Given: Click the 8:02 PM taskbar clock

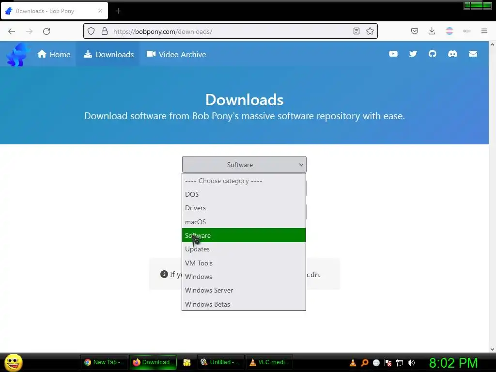Looking at the screenshot, I should tap(453, 363).
